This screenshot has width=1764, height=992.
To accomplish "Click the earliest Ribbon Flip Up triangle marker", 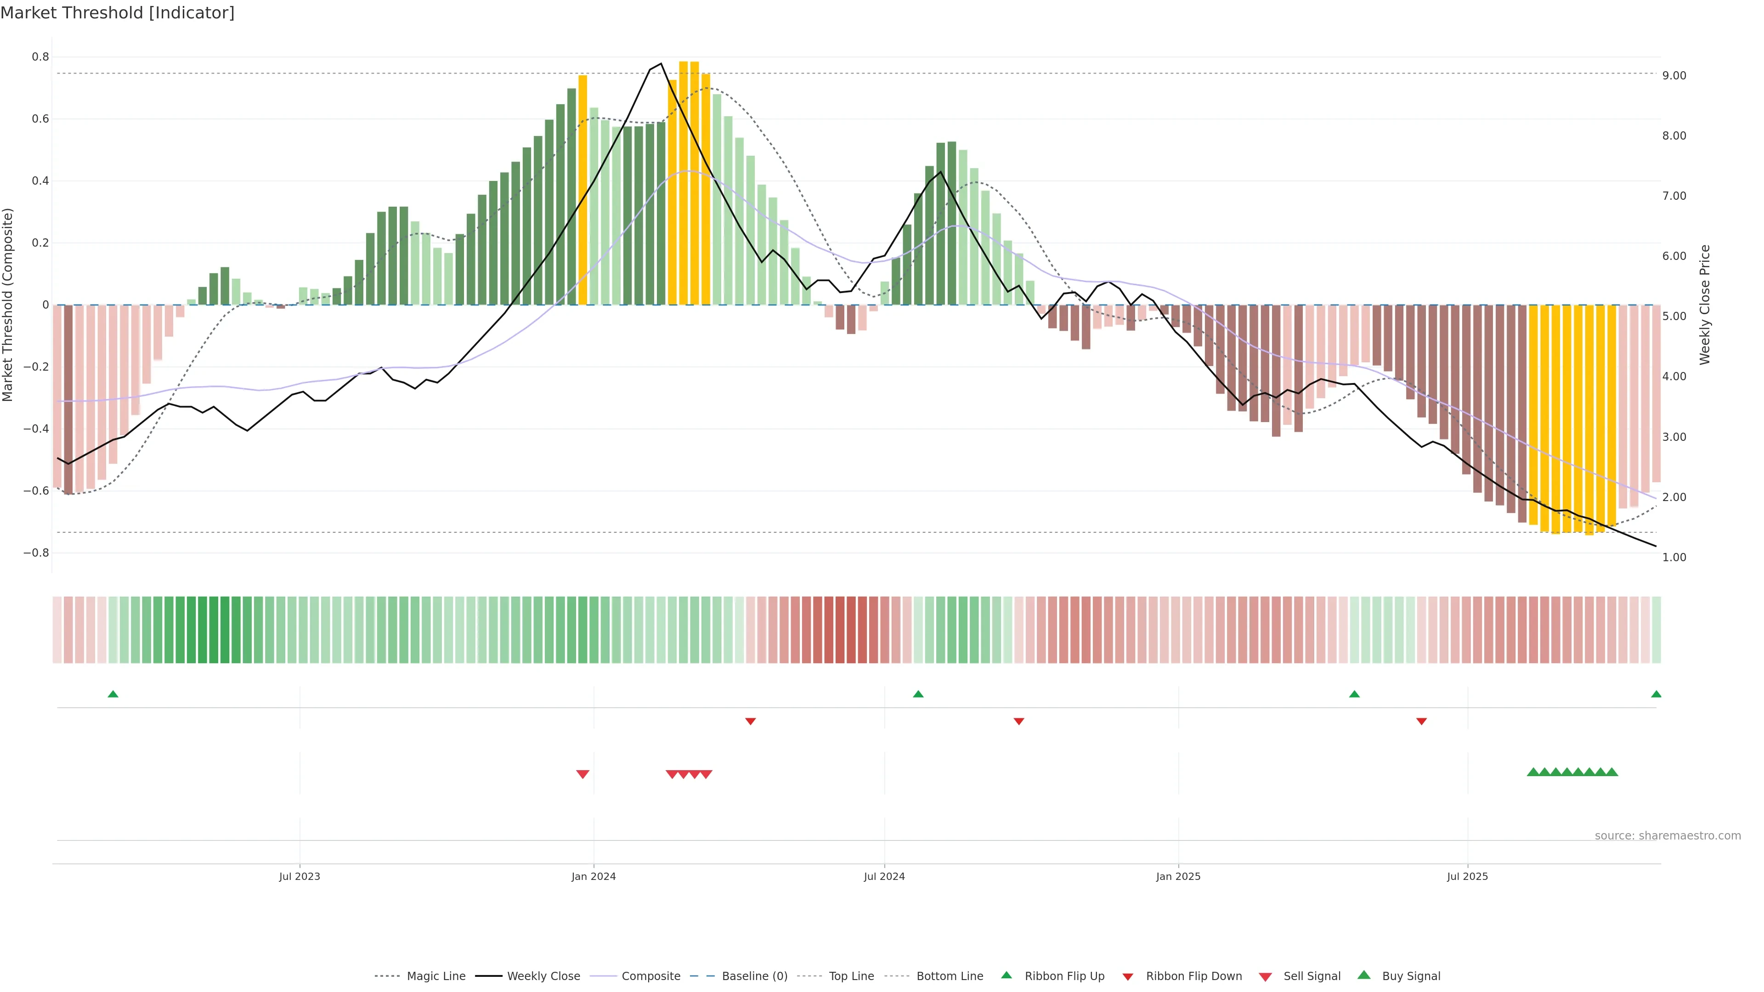I will point(113,694).
